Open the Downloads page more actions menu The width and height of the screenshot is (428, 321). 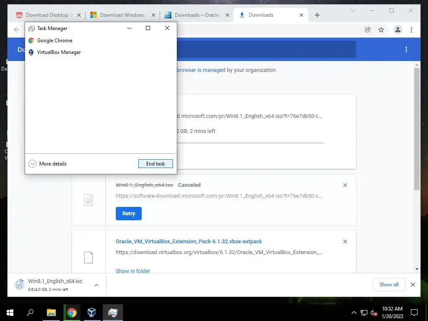click(406, 49)
